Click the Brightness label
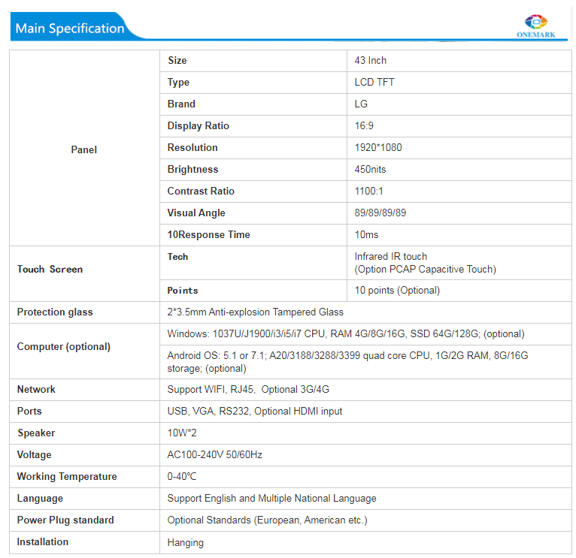 [x=193, y=170]
